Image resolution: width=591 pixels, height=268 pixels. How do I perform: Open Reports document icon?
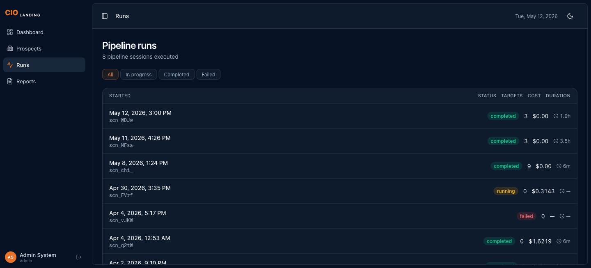(x=10, y=81)
